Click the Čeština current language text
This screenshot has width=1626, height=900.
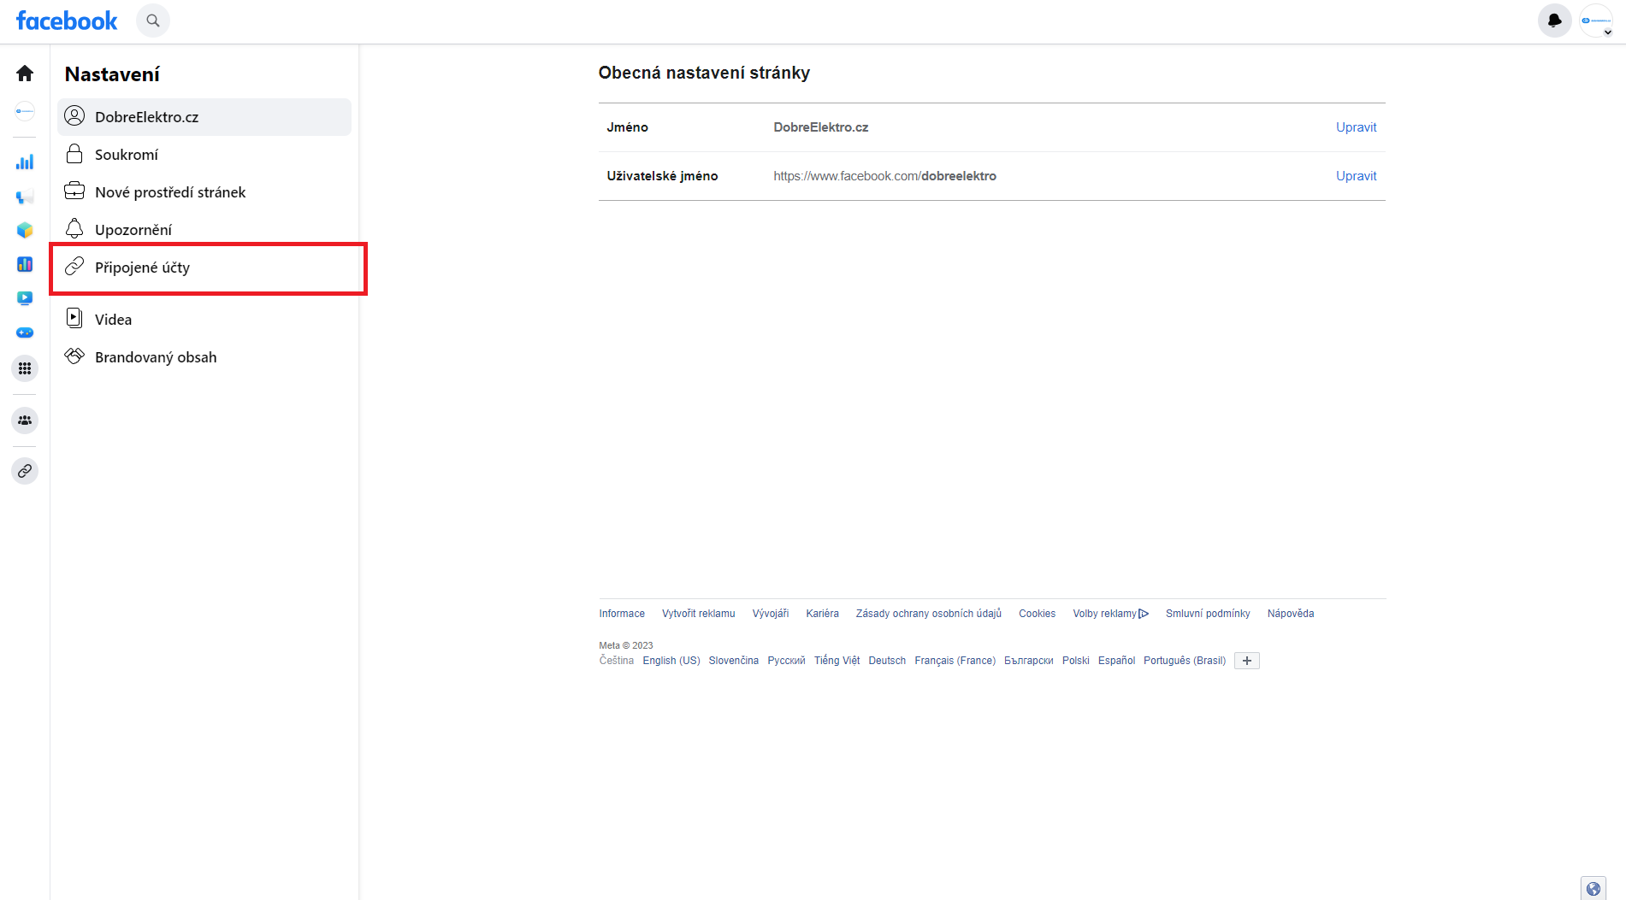pos(616,661)
